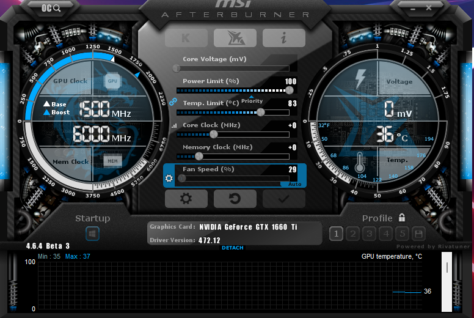
Task: Click the thermometer temperature icon
Action: [x=359, y=163]
